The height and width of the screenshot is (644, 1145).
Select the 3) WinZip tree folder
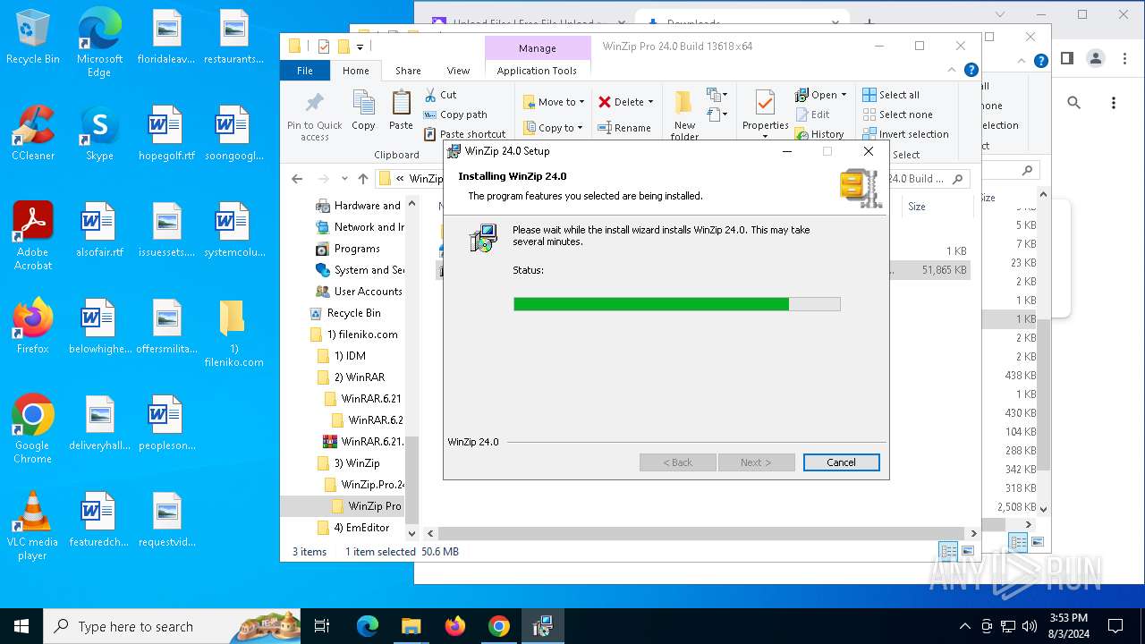(348, 463)
